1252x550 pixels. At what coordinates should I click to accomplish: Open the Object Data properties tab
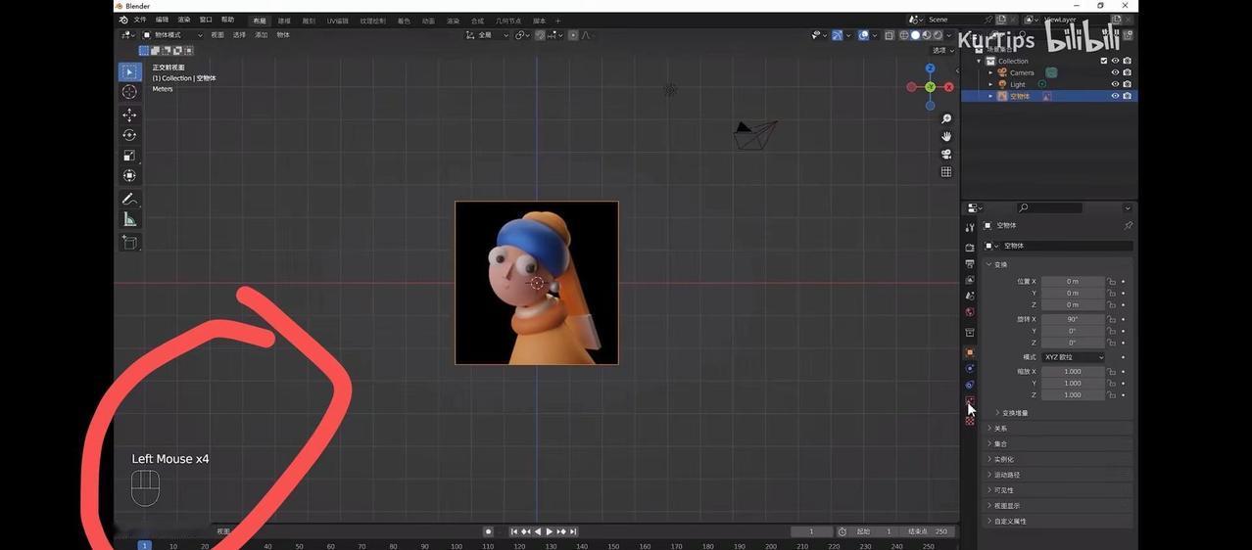[970, 400]
